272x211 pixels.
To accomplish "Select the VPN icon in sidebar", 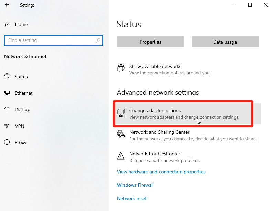I will pos(7,126).
